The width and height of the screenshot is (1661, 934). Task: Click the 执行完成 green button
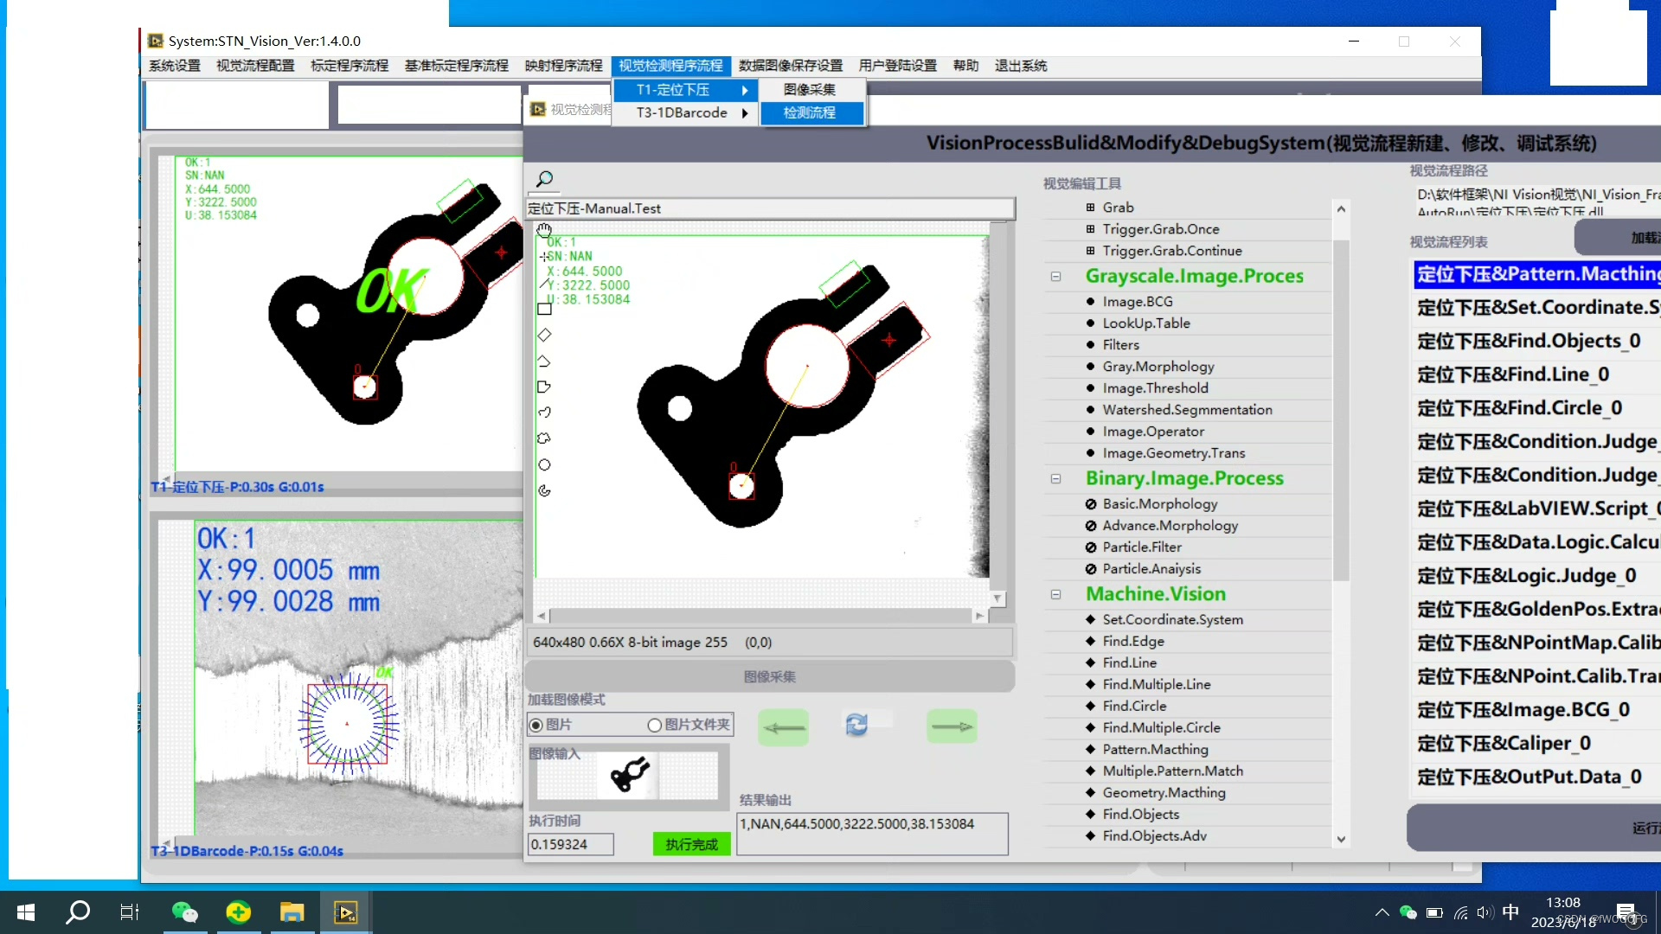(692, 845)
